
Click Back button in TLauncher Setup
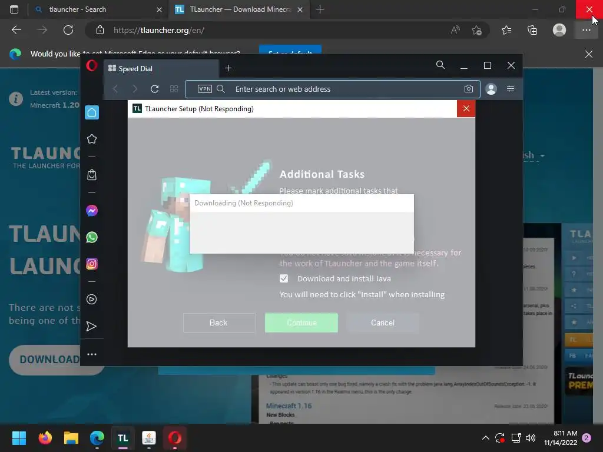tap(219, 323)
